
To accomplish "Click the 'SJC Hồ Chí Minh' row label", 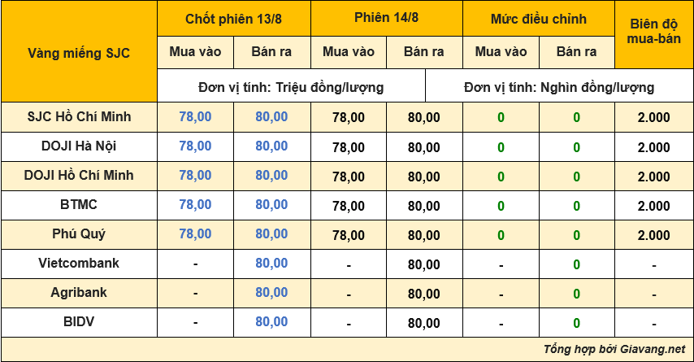I will click(79, 116).
